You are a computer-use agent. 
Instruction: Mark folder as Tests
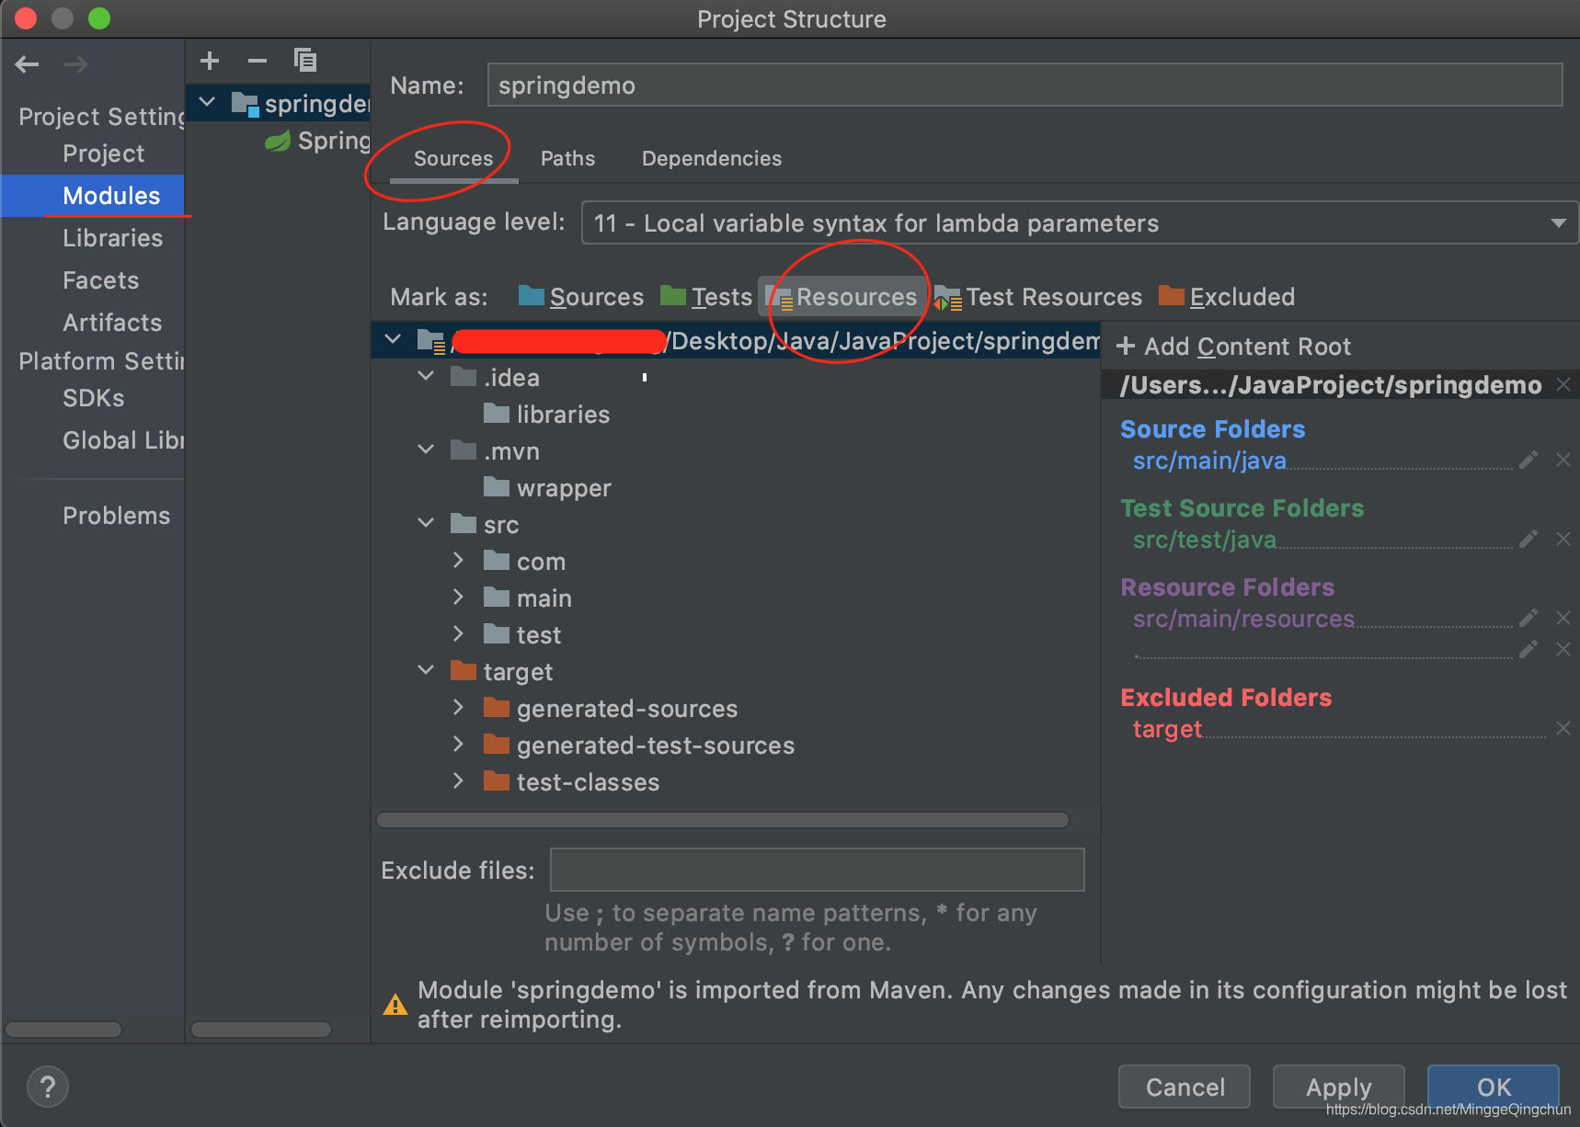coord(706,297)
